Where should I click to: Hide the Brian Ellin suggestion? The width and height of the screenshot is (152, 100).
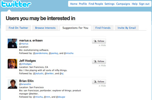[x=102, y=86]
